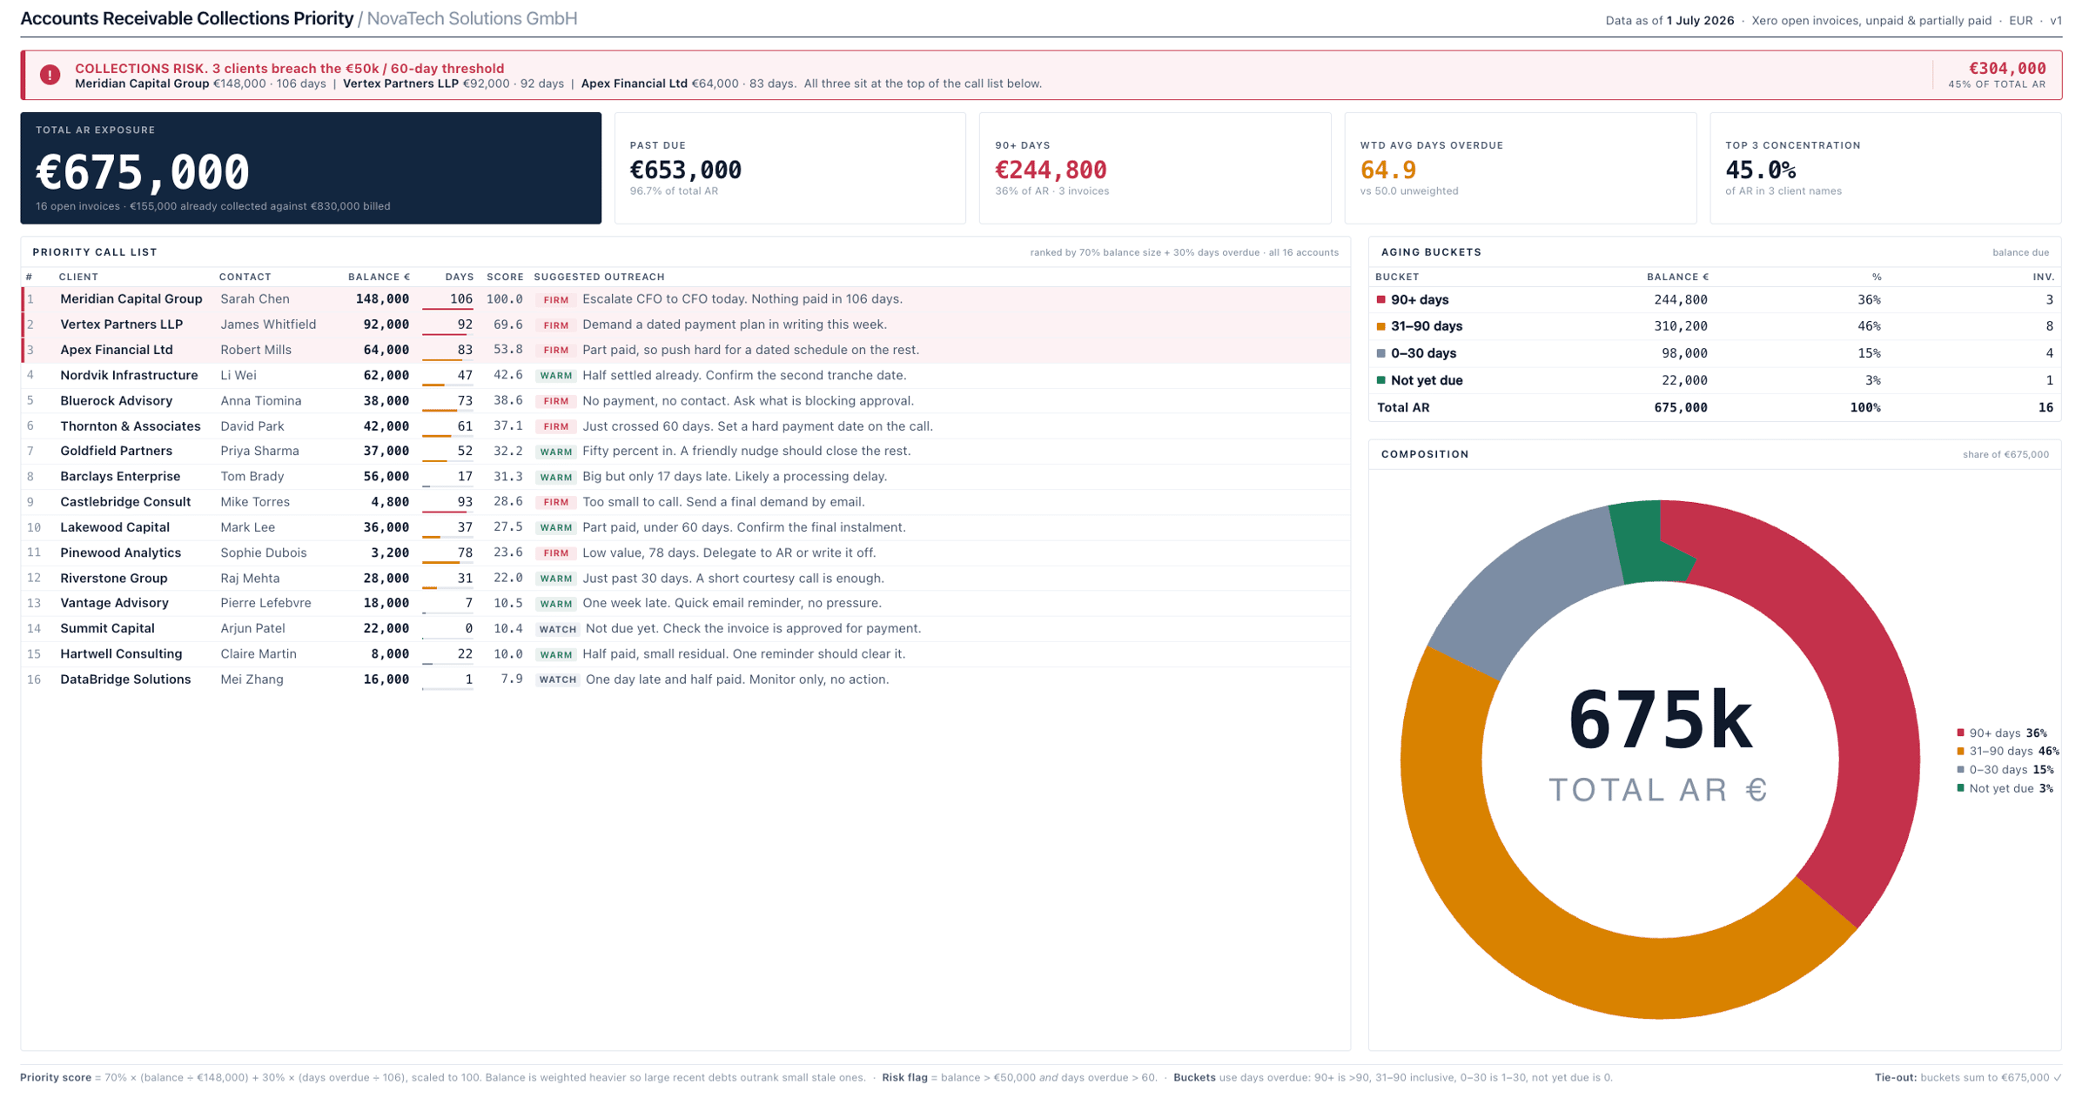Click the Data as of 1 July 2026 text
The height and width of the screenshot is (1098, 2089).
coord(1669,20)
